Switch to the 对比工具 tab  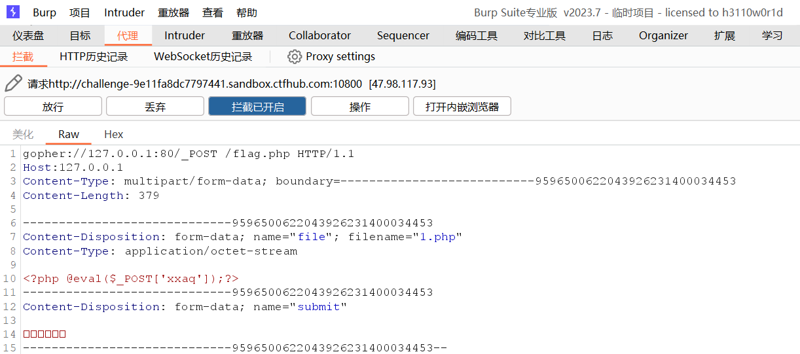tap(545, 35)
